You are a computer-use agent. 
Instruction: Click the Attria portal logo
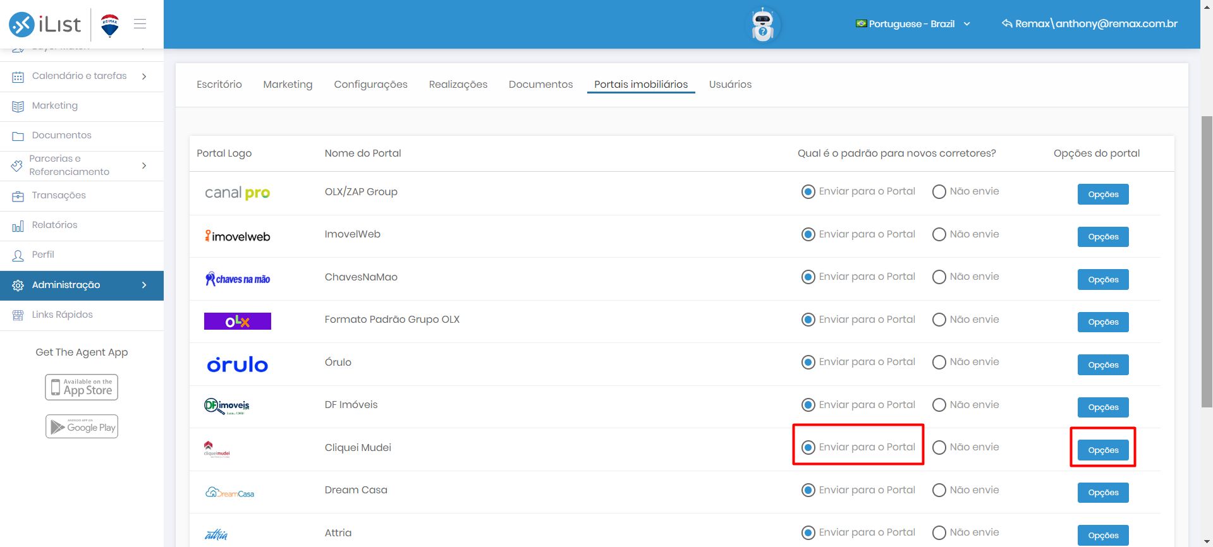[216, 534]
